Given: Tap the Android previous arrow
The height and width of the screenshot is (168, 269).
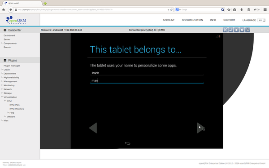Looking at the screenshot, I should [x=93, y=128].
